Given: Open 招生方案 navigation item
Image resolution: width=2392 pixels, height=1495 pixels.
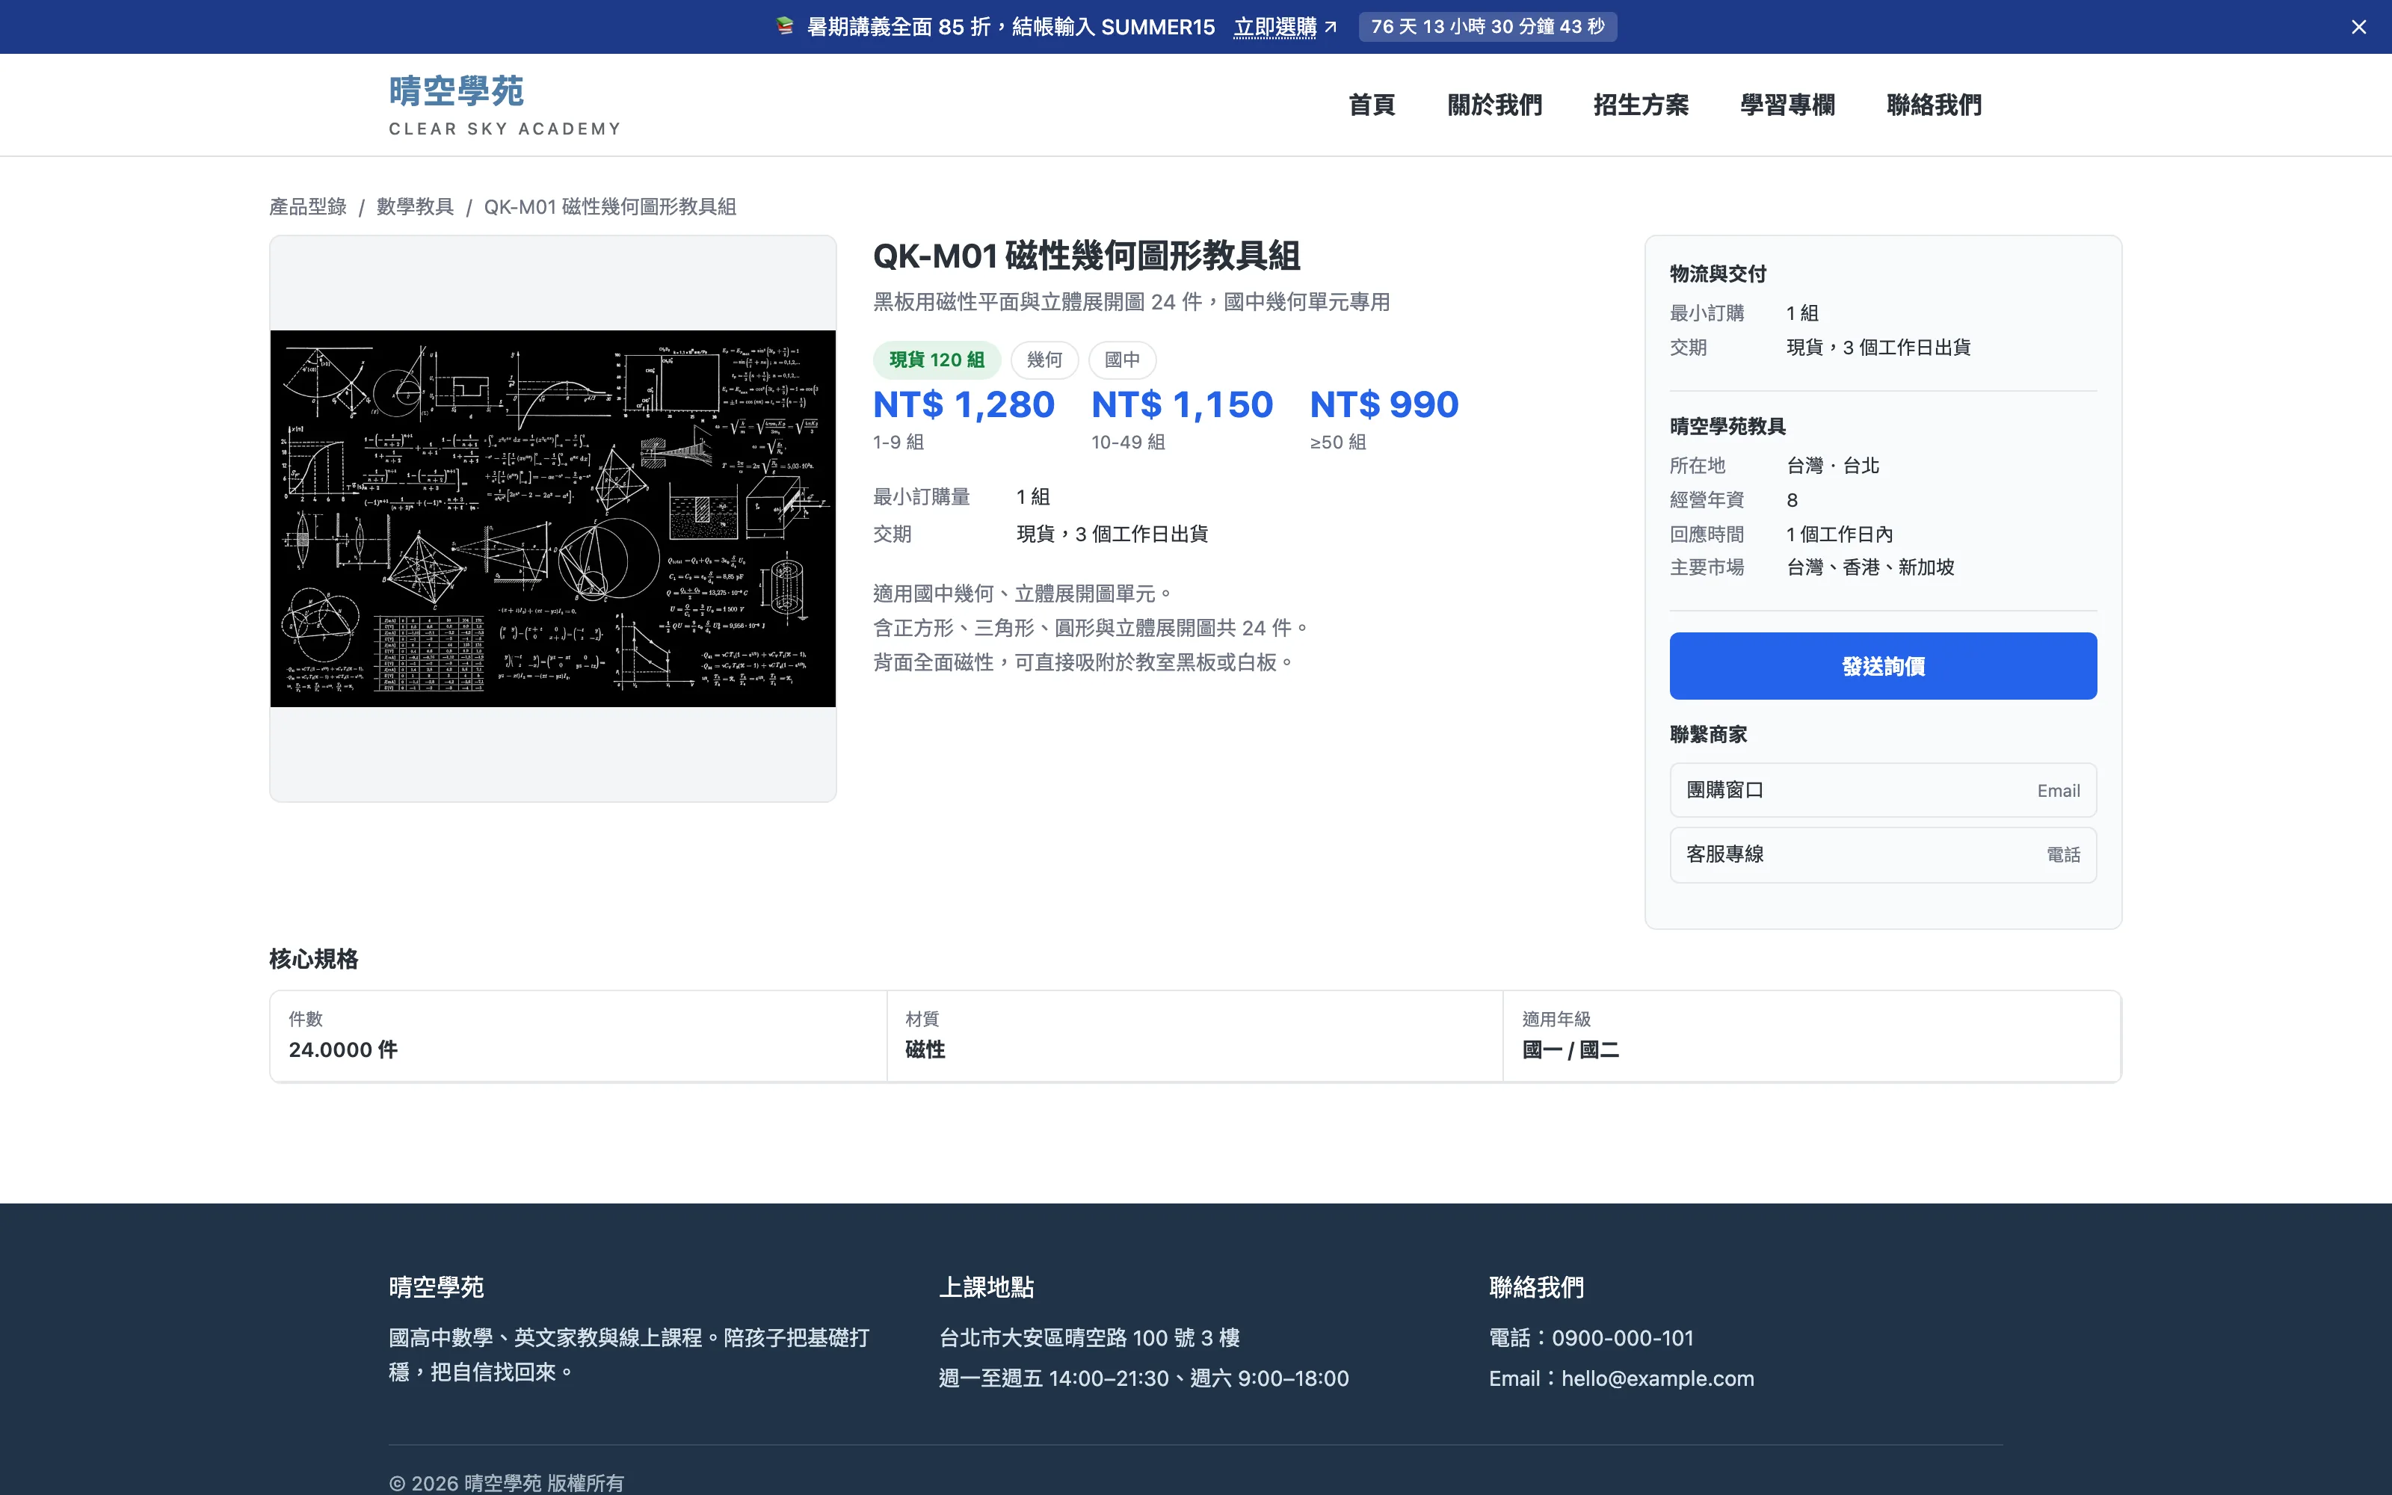Looking at the screenshot, I should [1640, 105].
